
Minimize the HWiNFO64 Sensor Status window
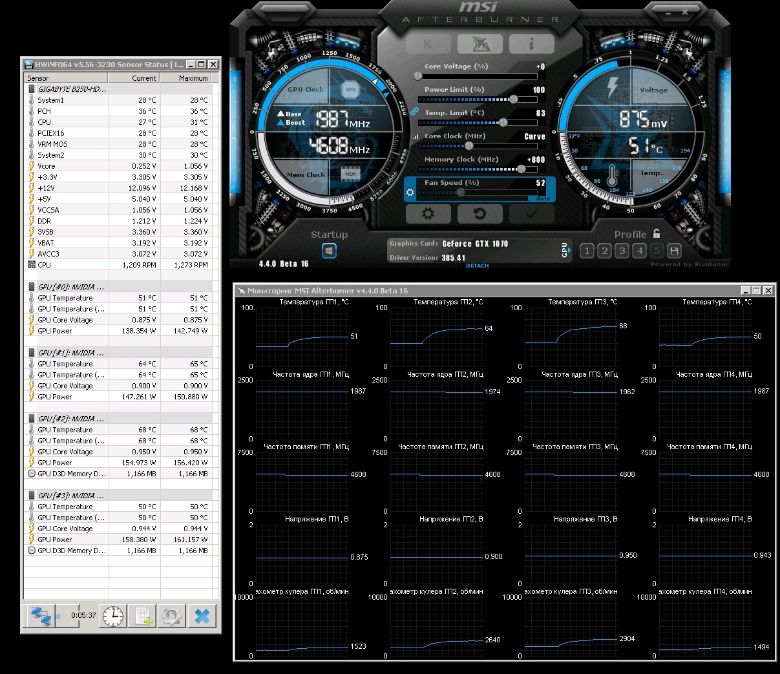coord(190,65)
